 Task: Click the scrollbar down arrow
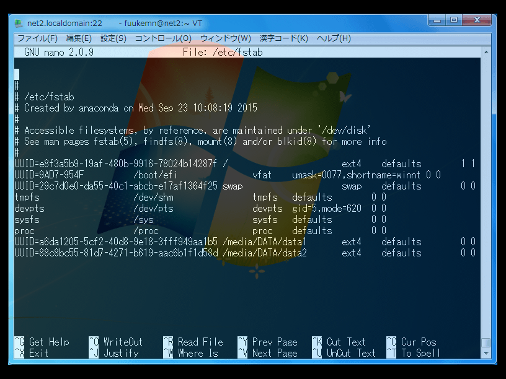click(486, 353)
